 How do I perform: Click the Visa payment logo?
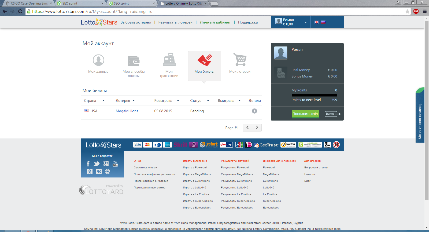click(x=138, y=145)
